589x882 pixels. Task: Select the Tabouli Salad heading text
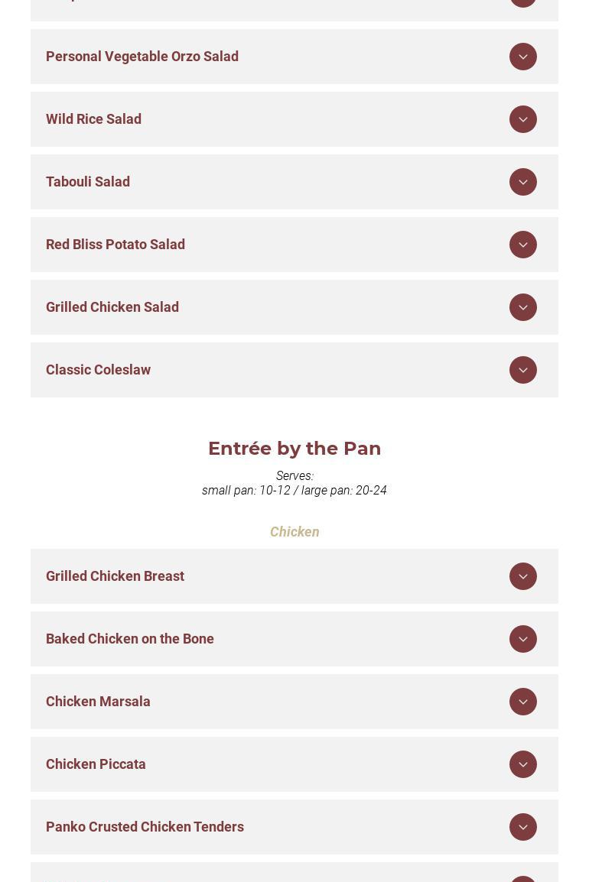click(88, 182)
